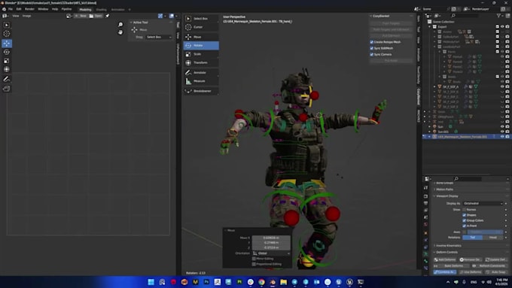Open the Drag Select Box dropdown
The width and height of the screenshot is (512, 288).
click(159, 37)
